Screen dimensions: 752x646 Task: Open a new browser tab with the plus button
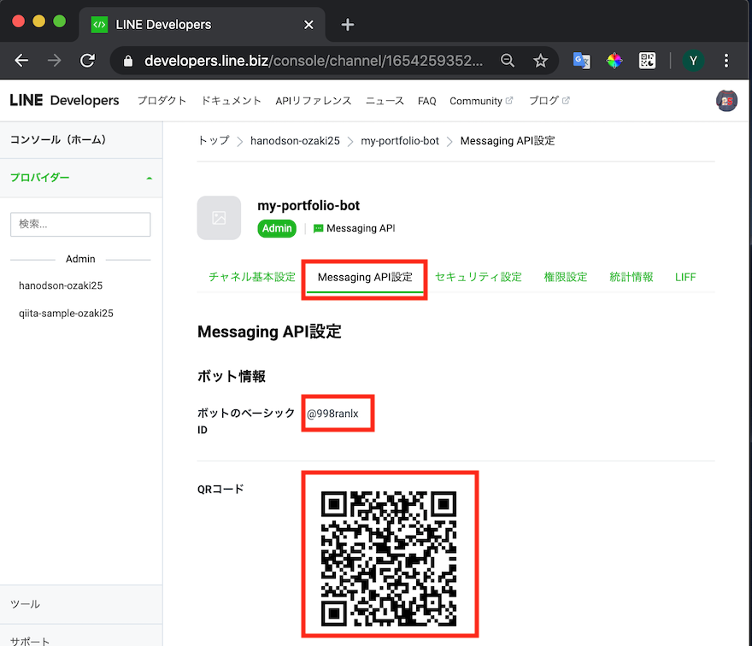coord(347,25)
